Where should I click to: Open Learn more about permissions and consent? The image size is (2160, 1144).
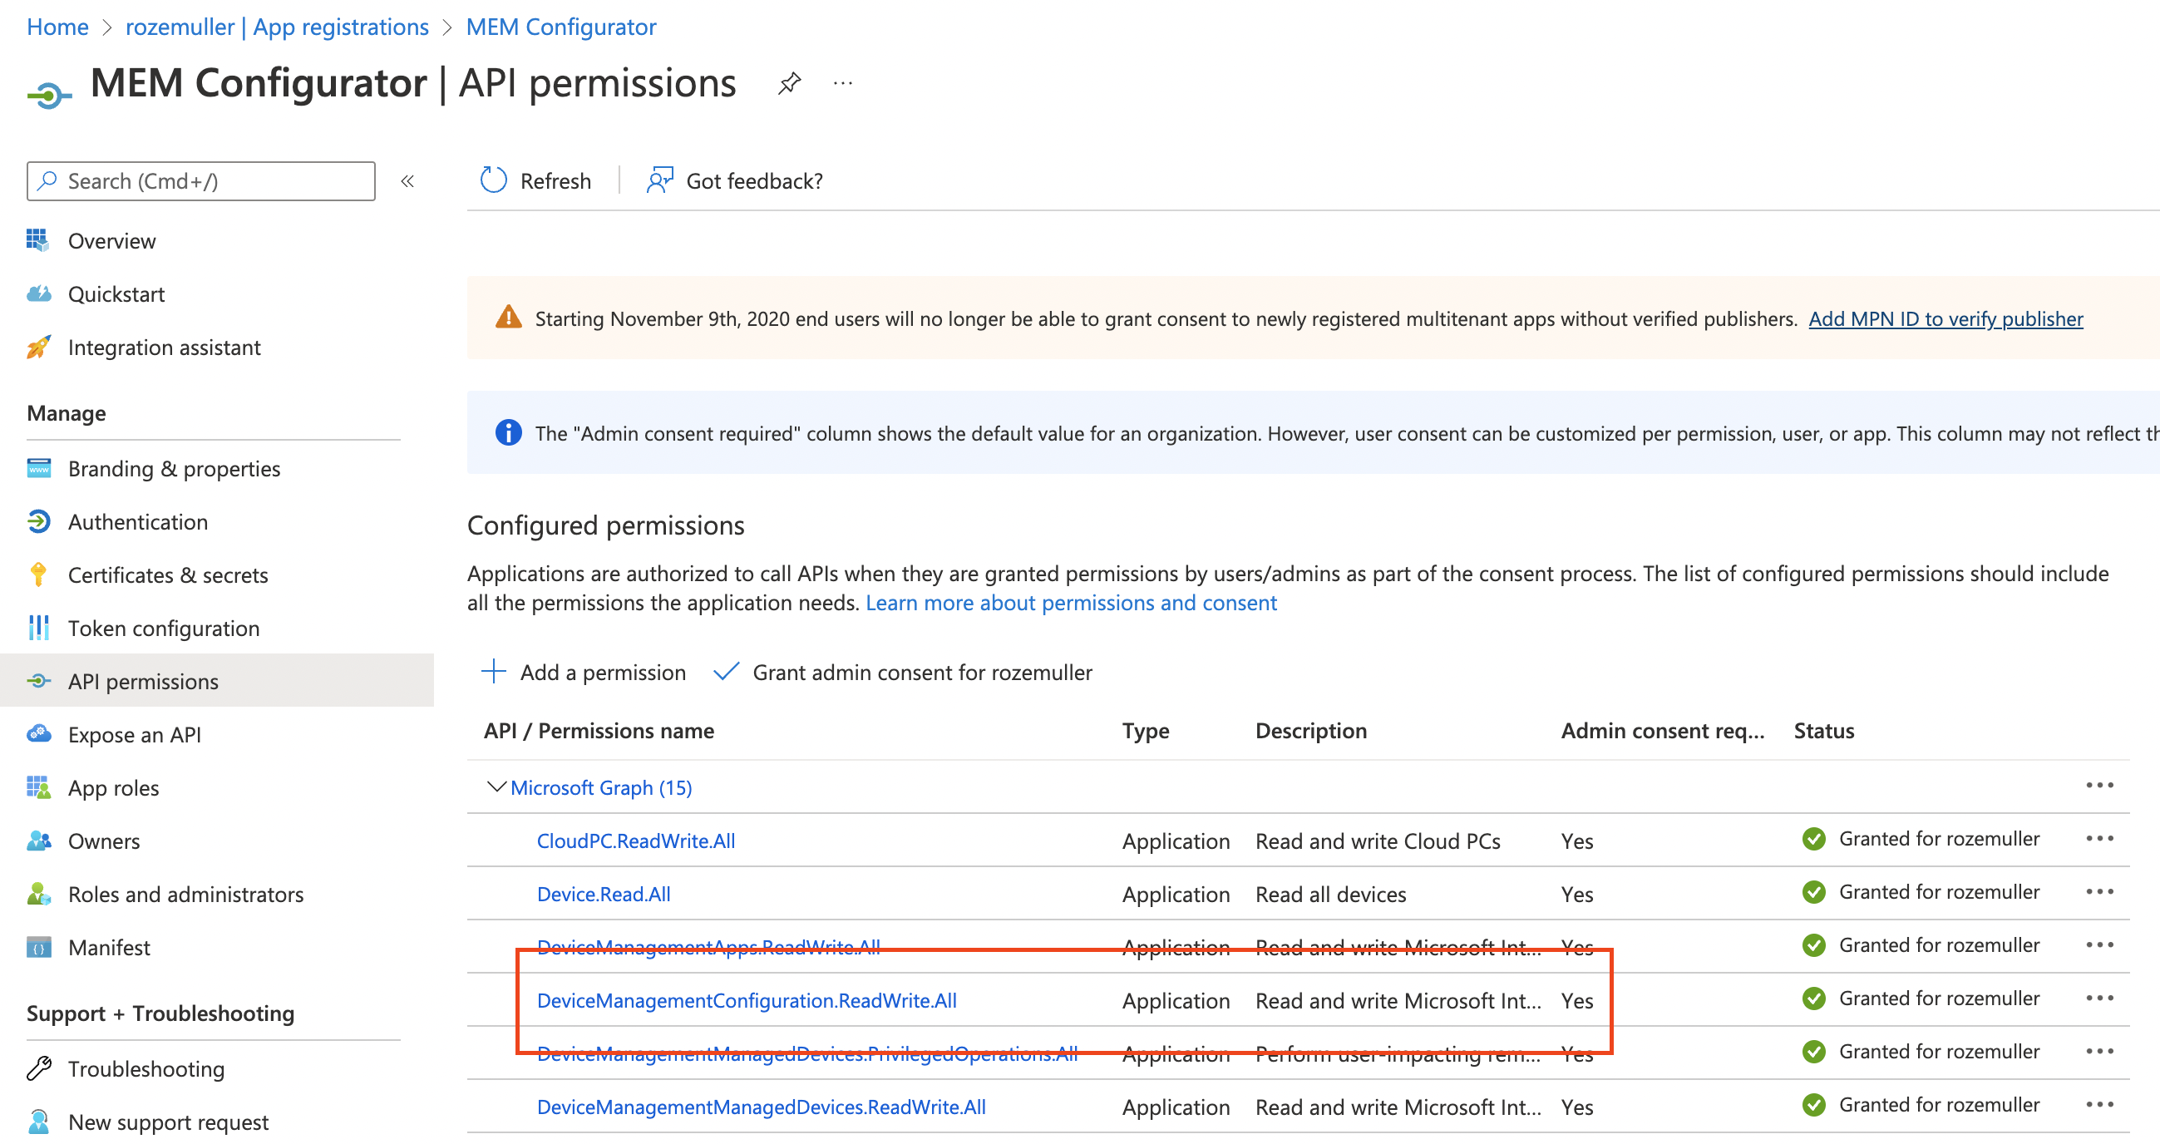tap(1073, 602)
